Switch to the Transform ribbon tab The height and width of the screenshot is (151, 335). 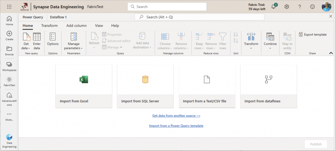[x=49, y=26]
